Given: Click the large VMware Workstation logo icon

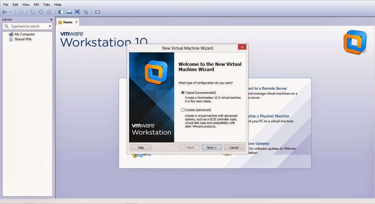Looking at the screenshot, I should (x=355, y=42).
